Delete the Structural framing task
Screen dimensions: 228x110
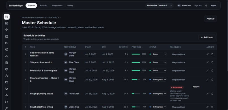(x=212, y=80)
